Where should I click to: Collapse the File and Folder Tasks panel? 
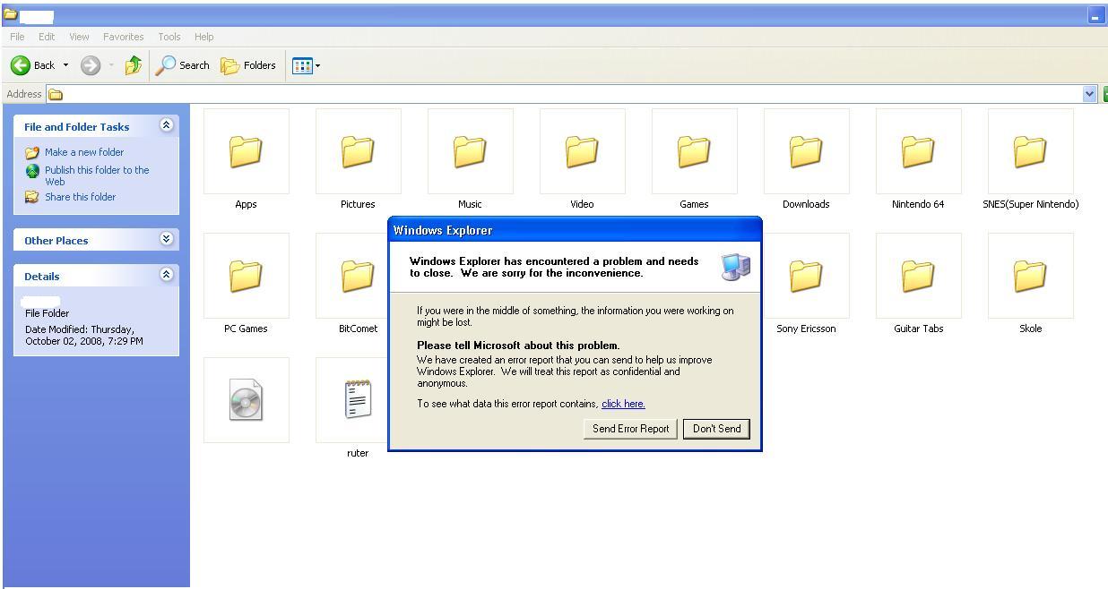pyautogui.click(x=166, y=125)
